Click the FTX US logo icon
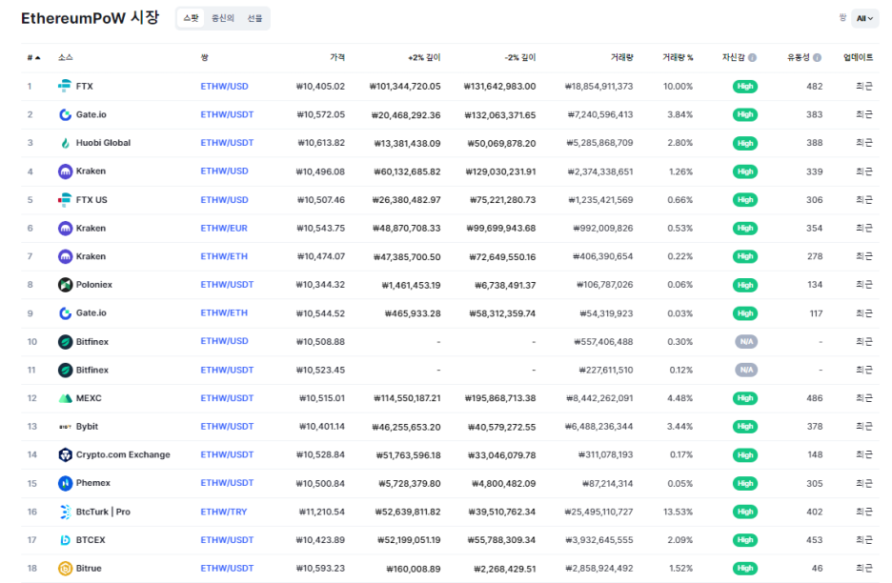 [65, 200]
